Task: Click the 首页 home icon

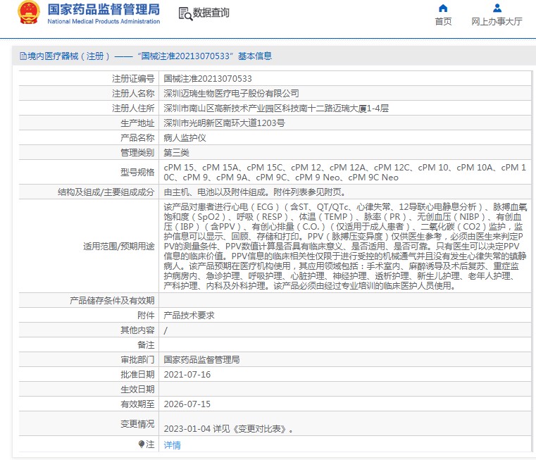Action: point(443,8)
